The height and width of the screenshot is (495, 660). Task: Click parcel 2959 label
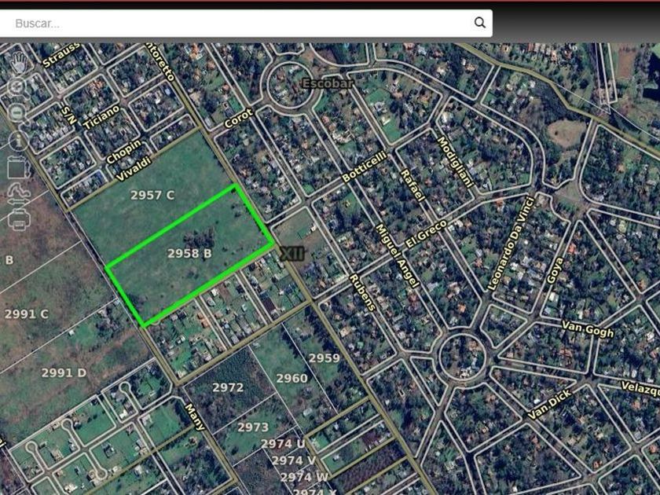pos(324,358)
